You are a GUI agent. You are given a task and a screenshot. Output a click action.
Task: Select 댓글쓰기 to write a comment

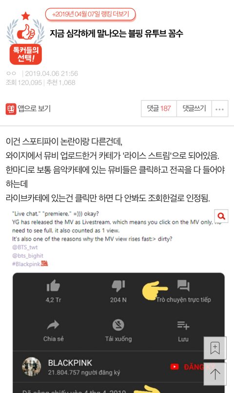click(x=194, y=108)
